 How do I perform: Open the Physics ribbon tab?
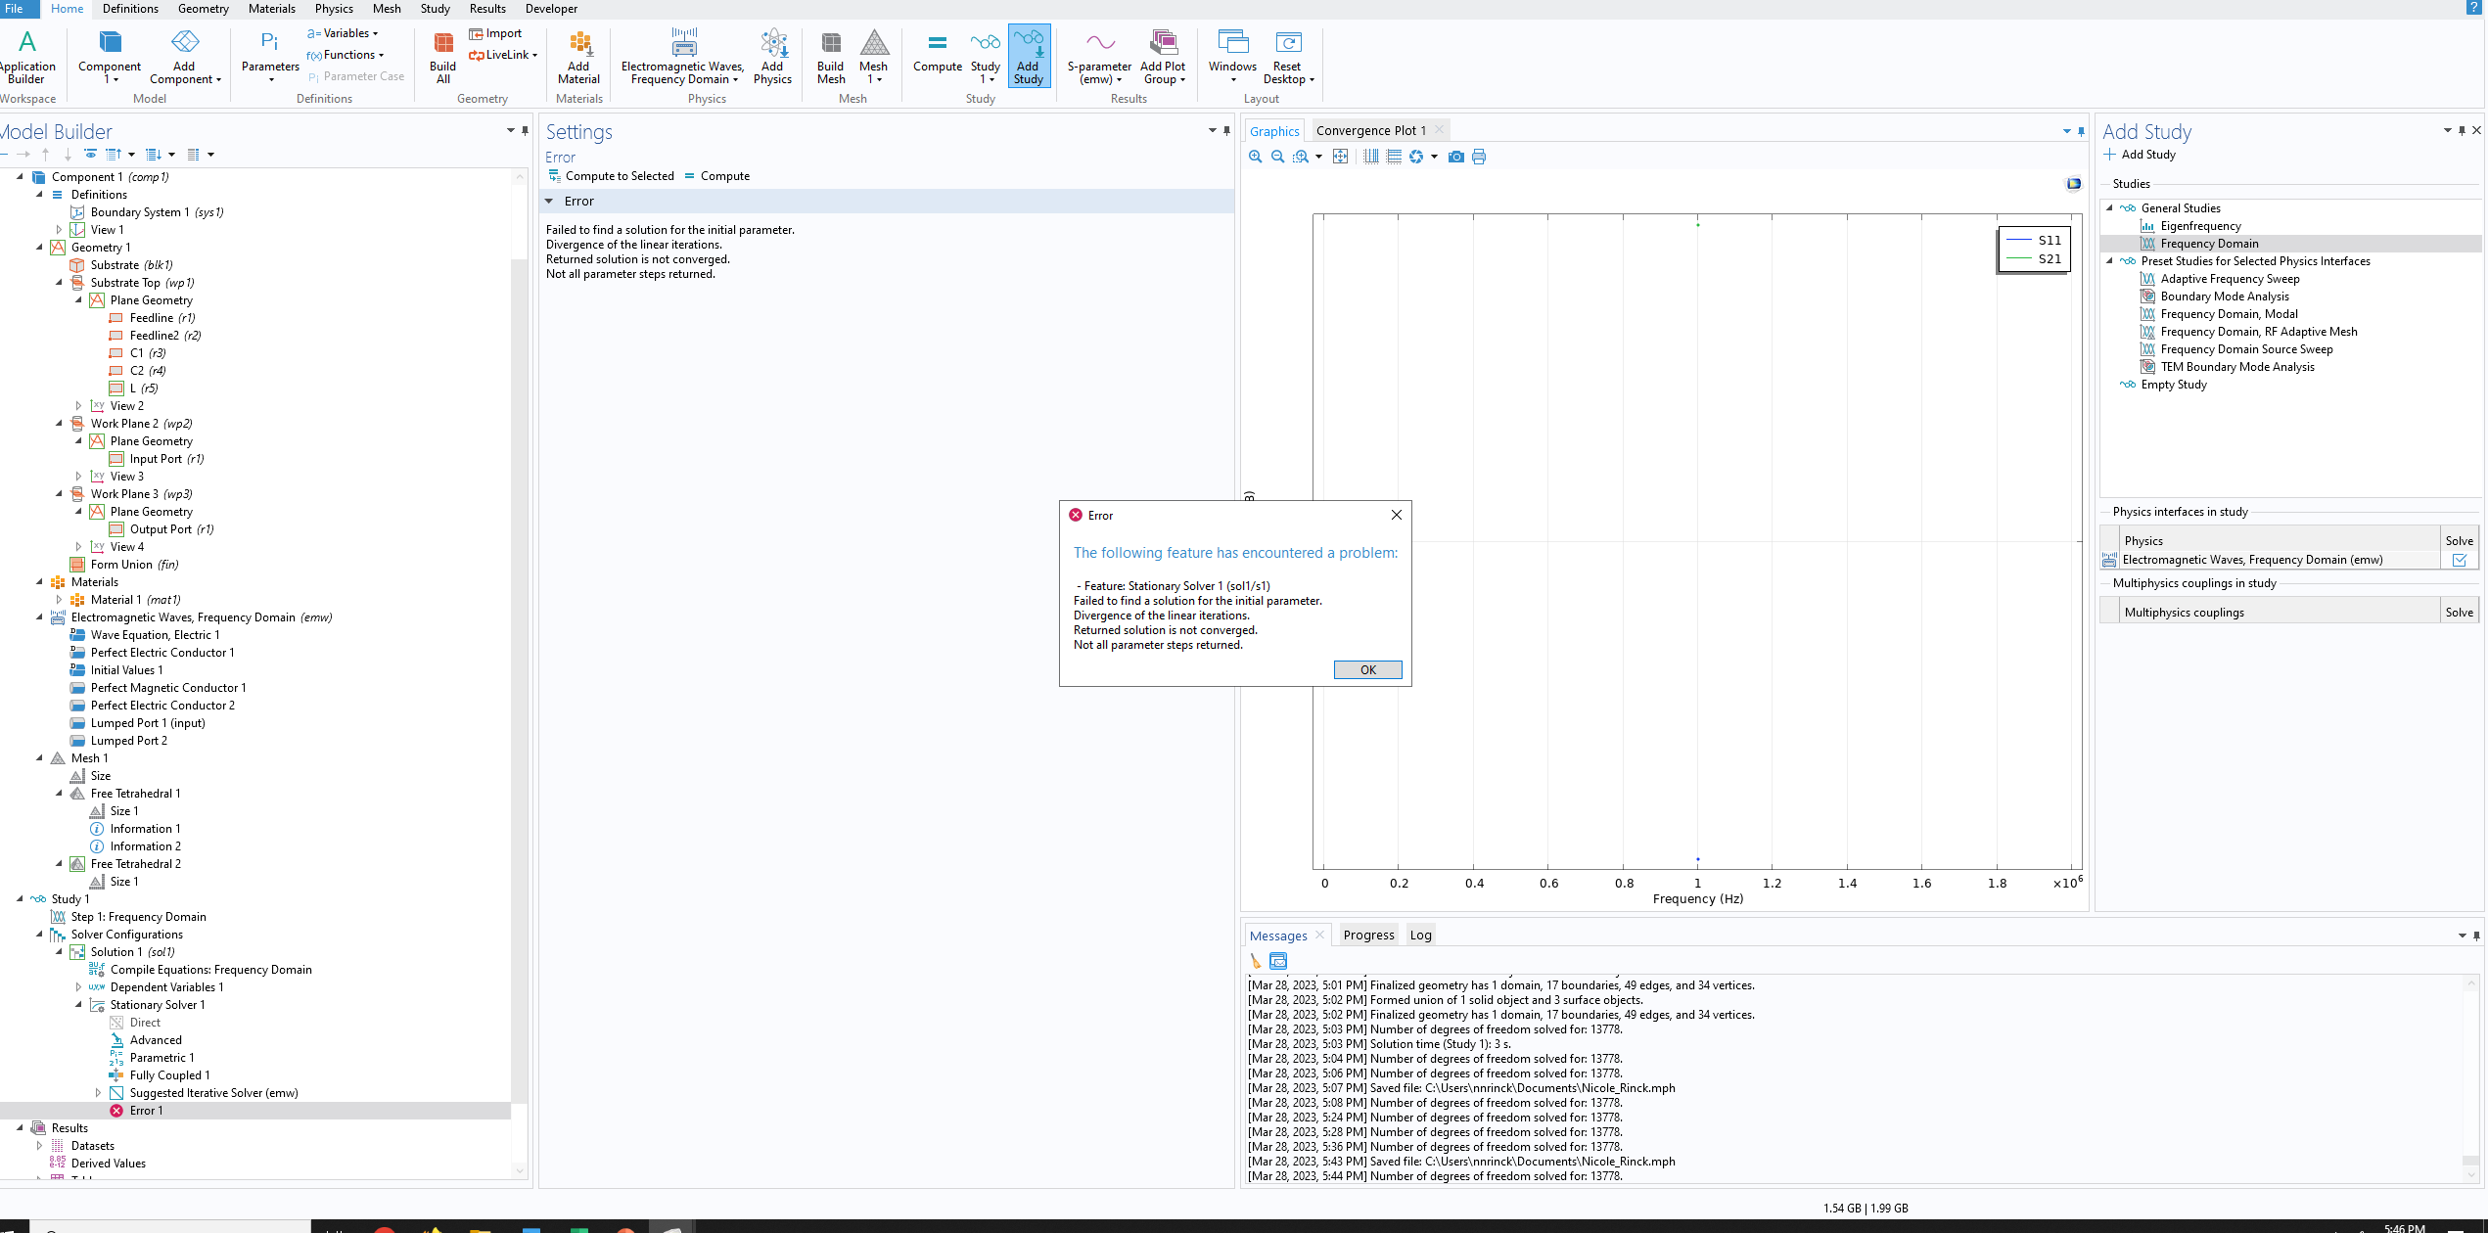tap(334, 9)
